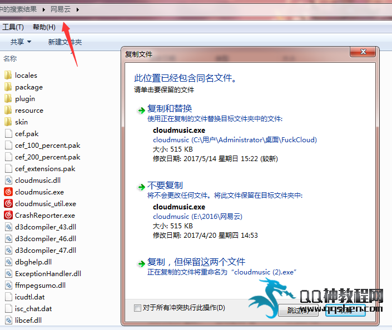Select the file name ffmpegsumo.dll
The width and height of the screenshot is (392, 330).
tap(40, 285)
